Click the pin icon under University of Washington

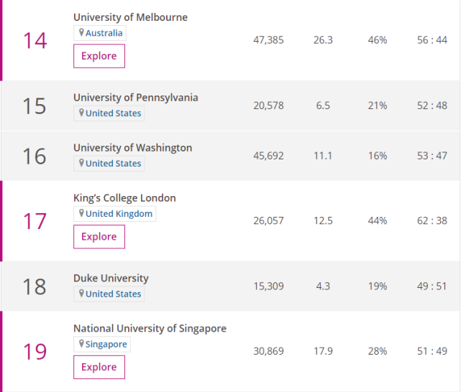(x=81, y=164)
